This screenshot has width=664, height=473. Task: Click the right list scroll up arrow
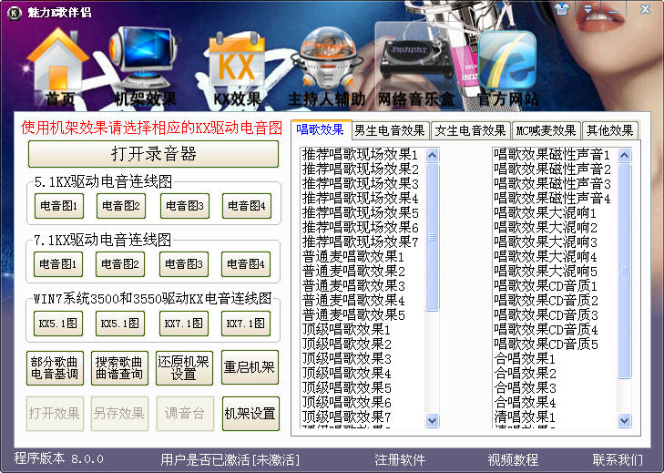coord(624,155)
